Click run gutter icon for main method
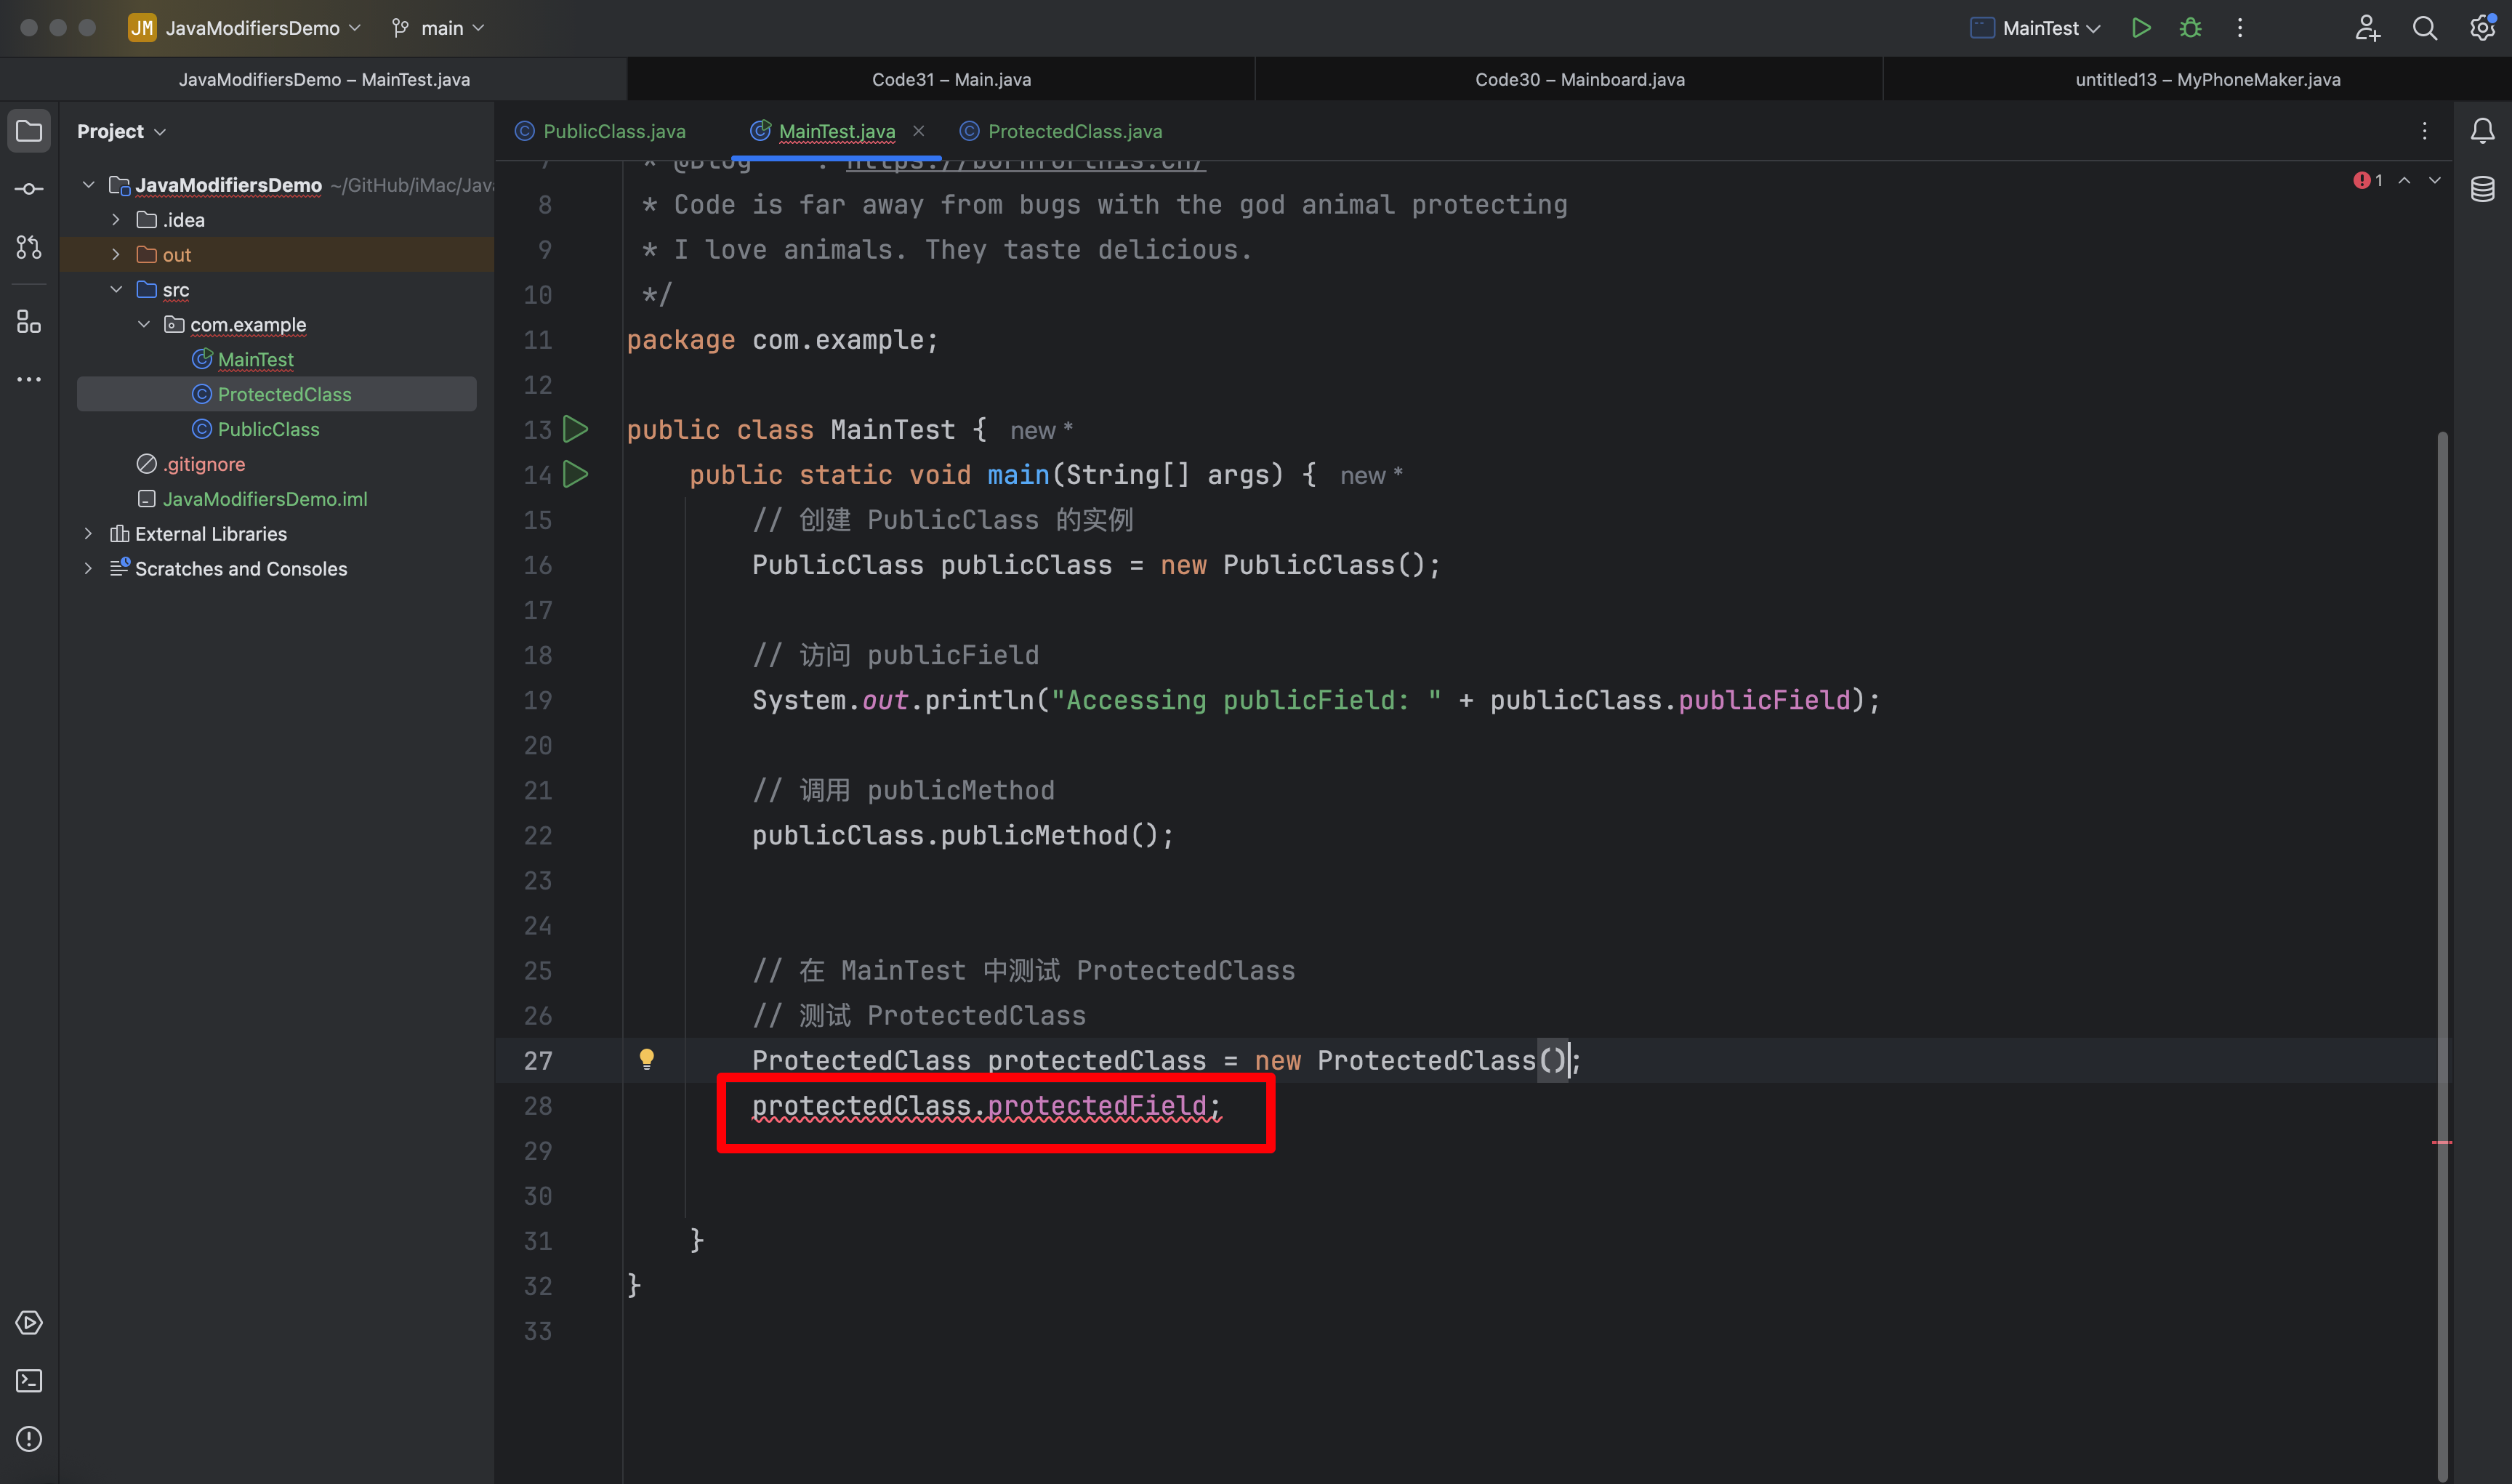This screenshot has height=1484, width=2512. pos(575,474)
